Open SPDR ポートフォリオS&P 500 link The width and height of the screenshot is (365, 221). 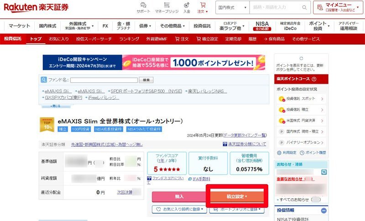(x=146, y=91)
